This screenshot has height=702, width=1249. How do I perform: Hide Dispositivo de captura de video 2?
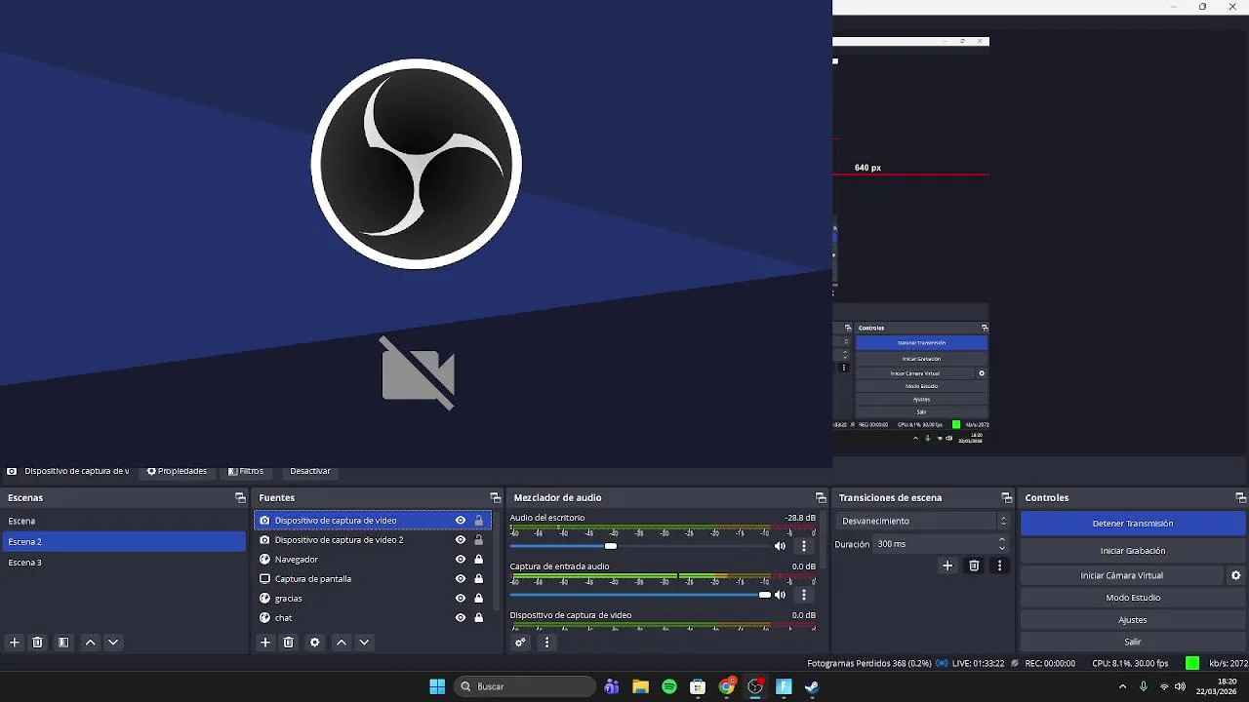pos(461,540)
